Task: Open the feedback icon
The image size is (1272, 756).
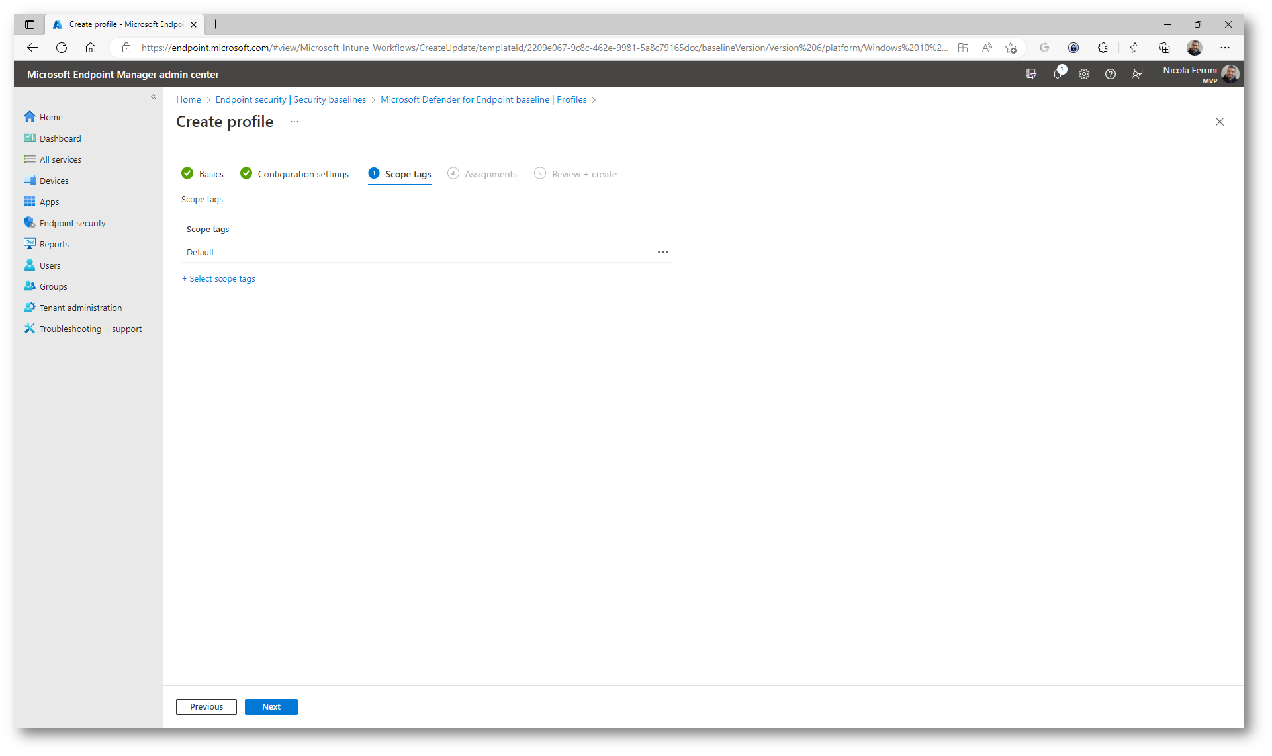Action: 1137,74
